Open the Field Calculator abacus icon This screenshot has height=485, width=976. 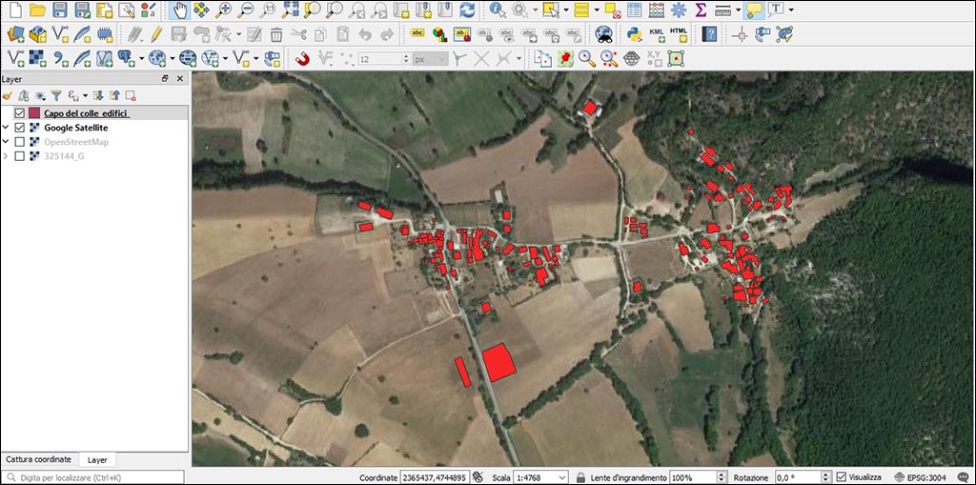tap(656, 10)
